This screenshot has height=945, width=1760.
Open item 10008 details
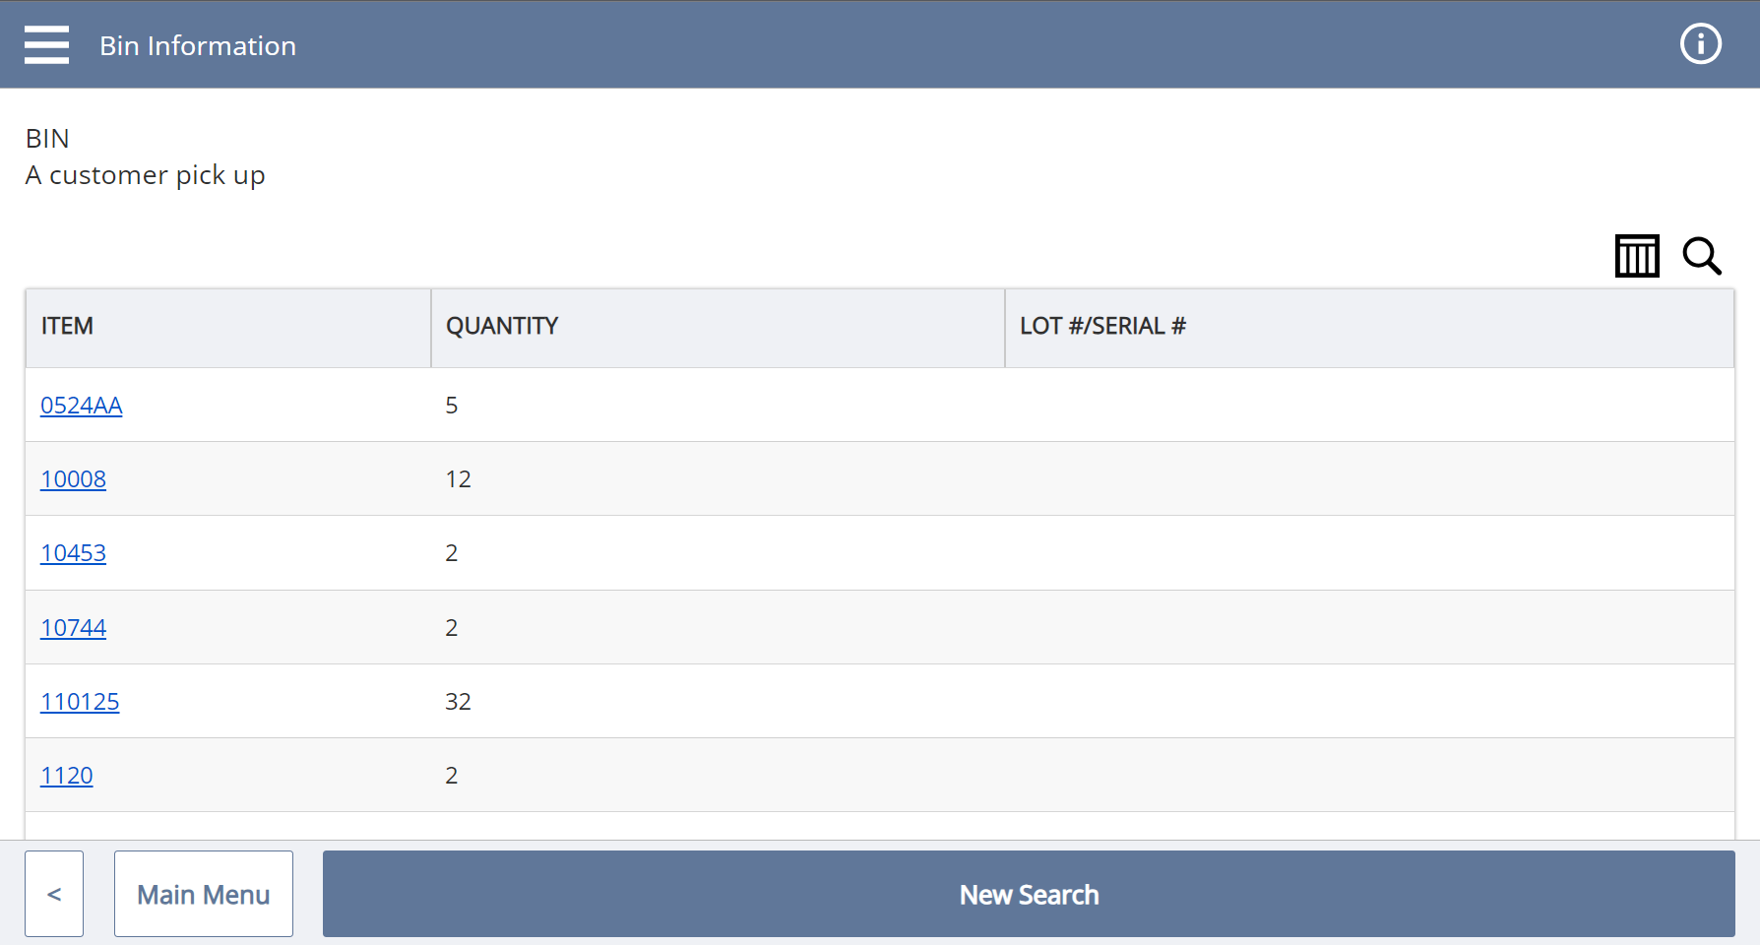tap(73, 478)
